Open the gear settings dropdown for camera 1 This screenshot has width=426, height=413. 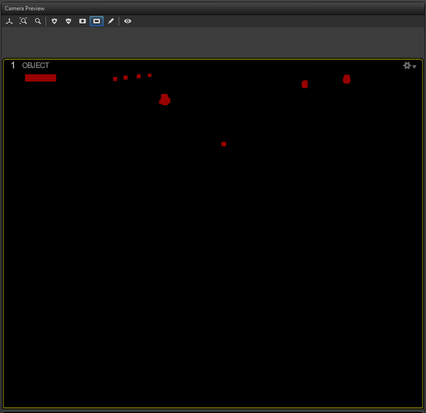click(x=410, y=66)
